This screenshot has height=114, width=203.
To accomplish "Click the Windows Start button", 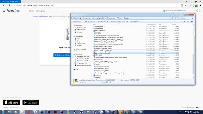I will tap(3, 112).
